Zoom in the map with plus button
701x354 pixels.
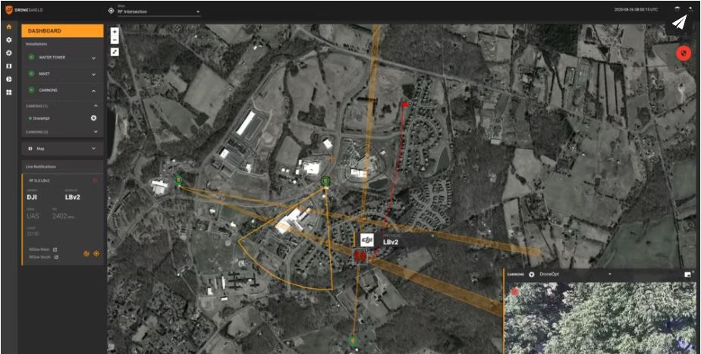click(x=115, y=32)
